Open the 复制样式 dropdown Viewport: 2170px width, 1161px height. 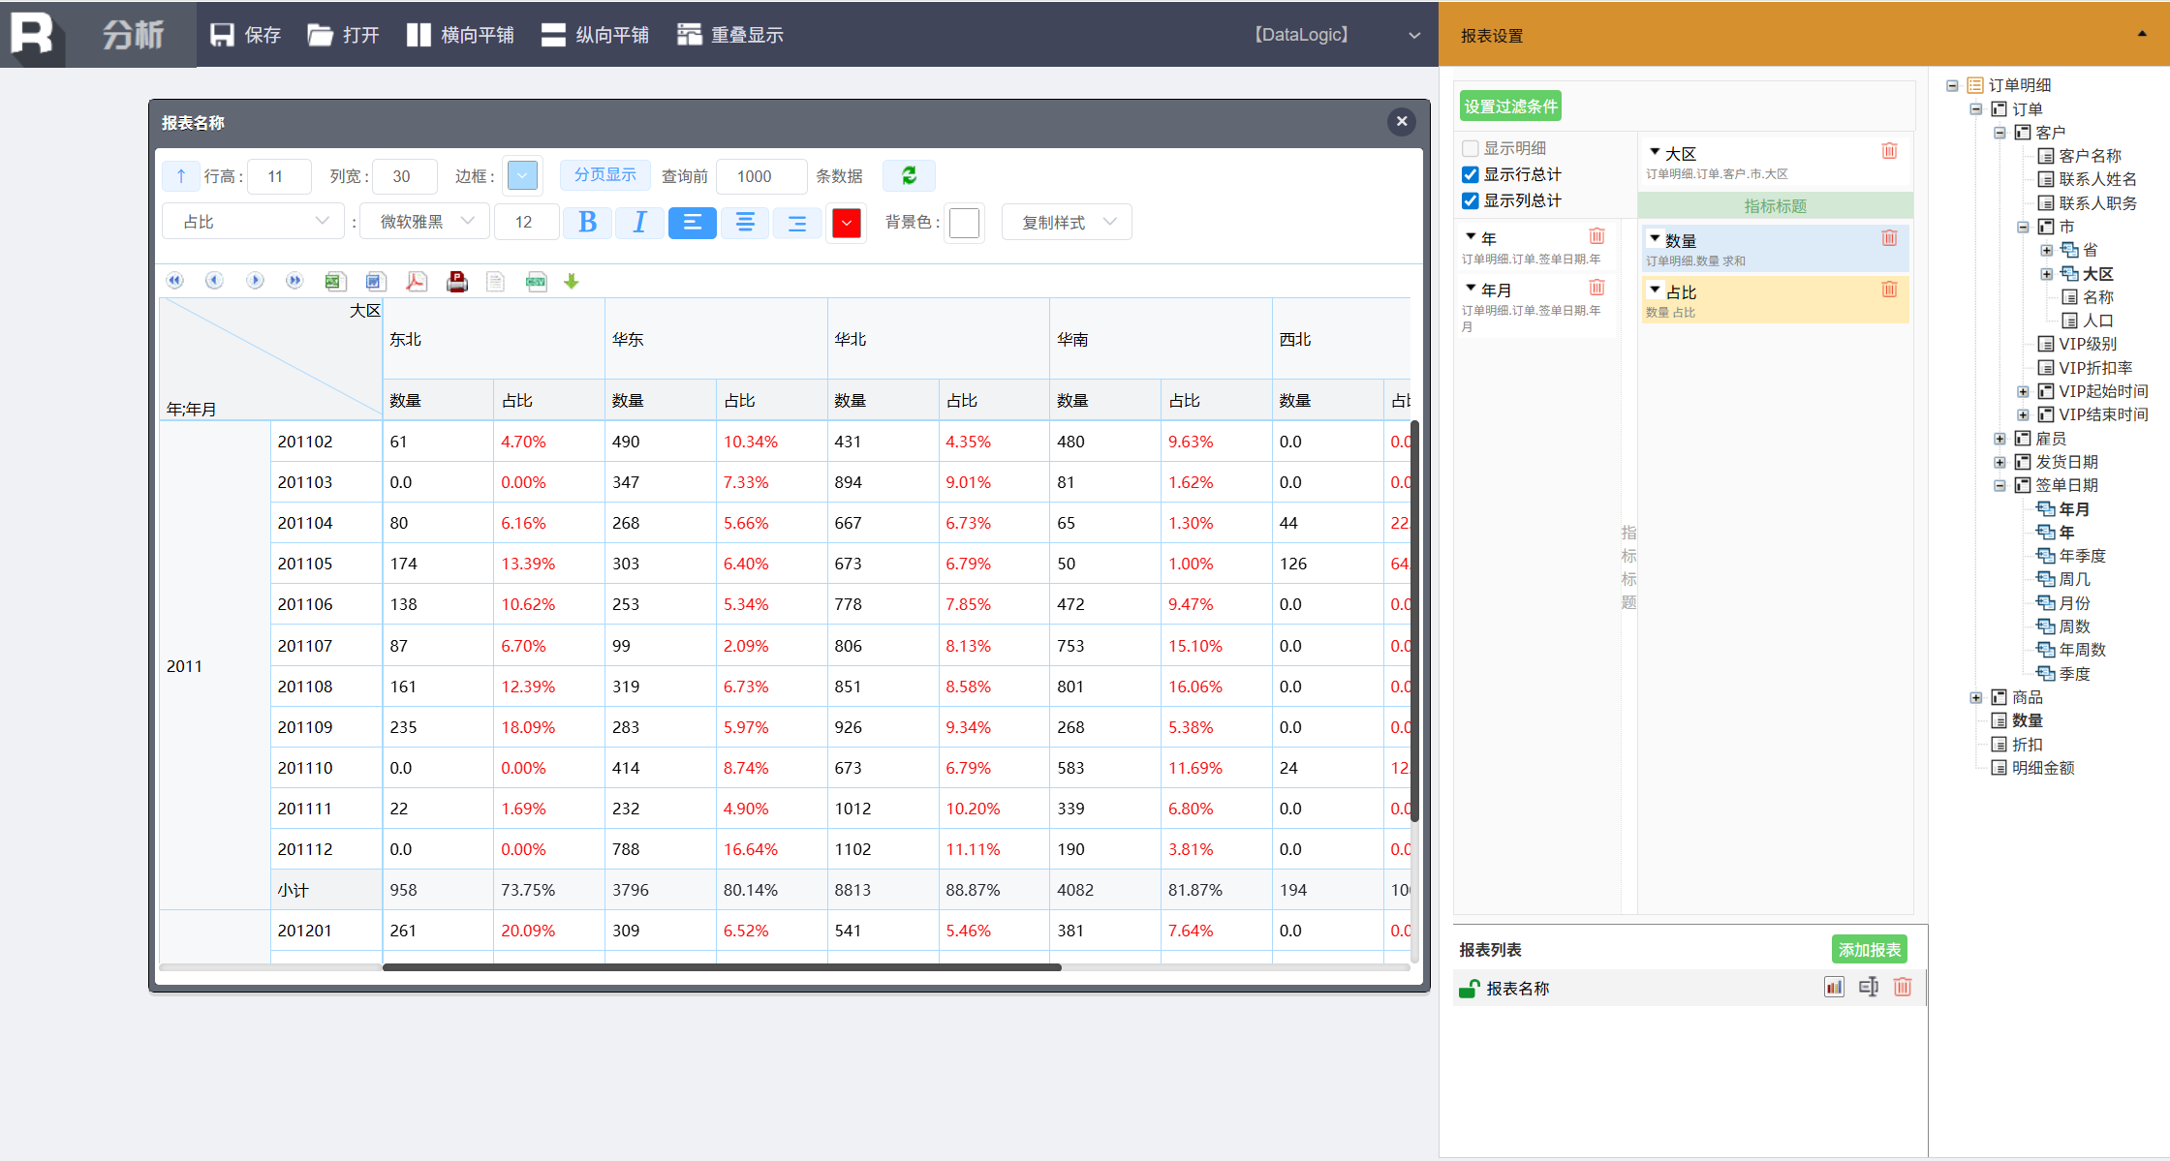(x=1067, y=222)
